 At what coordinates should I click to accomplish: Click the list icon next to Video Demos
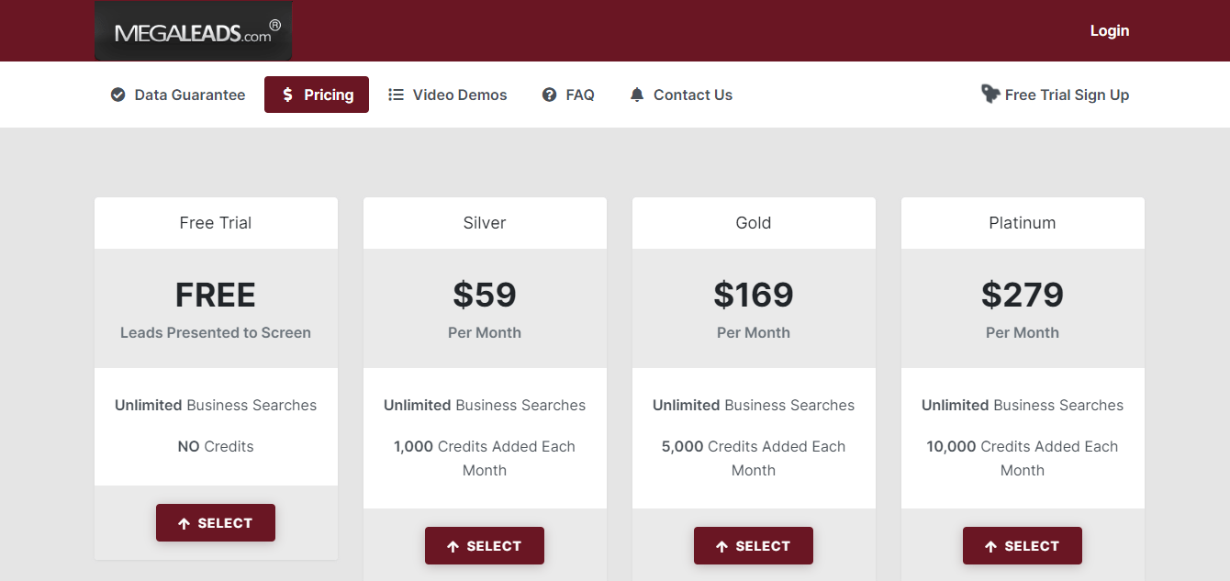coord(397,95)
